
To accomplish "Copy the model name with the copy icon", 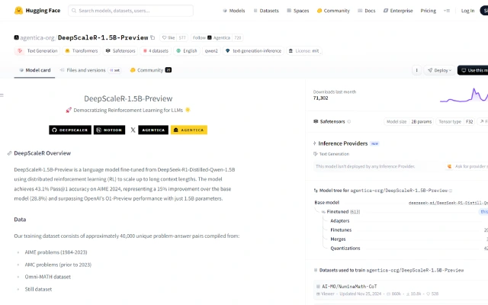I will 152,37.
